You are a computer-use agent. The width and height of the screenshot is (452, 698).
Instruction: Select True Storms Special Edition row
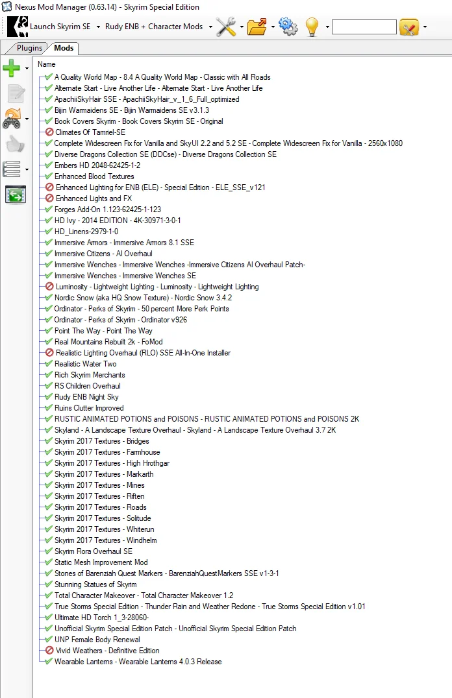tap(210, 607)
